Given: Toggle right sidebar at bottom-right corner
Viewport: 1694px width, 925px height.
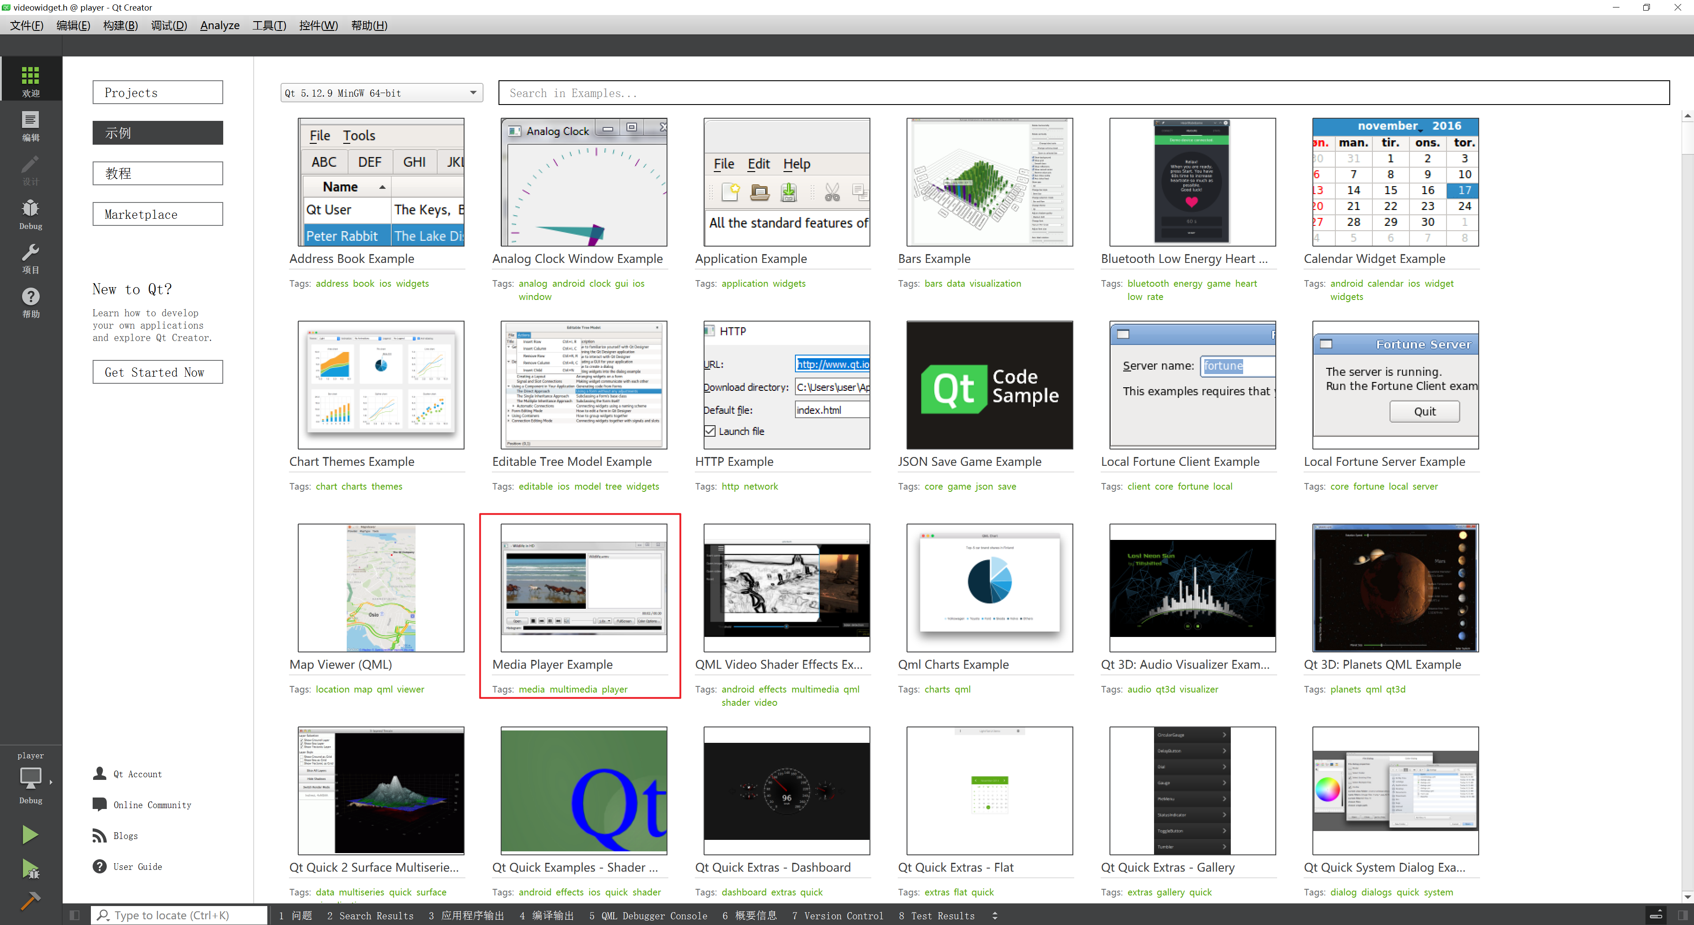Looking at the screenshot, I should click(x=1683, y=915).
